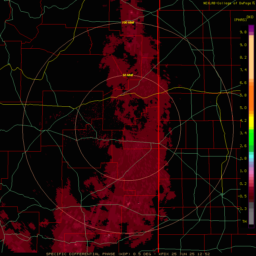Viewport: 256px width, 256px height.
Task: Click the 50 NMI range ring label
Action: 128,75
